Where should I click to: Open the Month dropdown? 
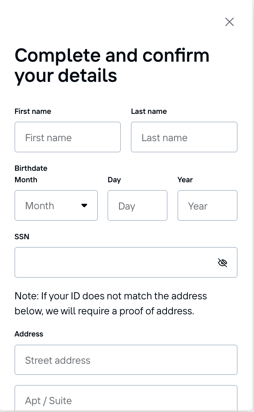point(56,206)
